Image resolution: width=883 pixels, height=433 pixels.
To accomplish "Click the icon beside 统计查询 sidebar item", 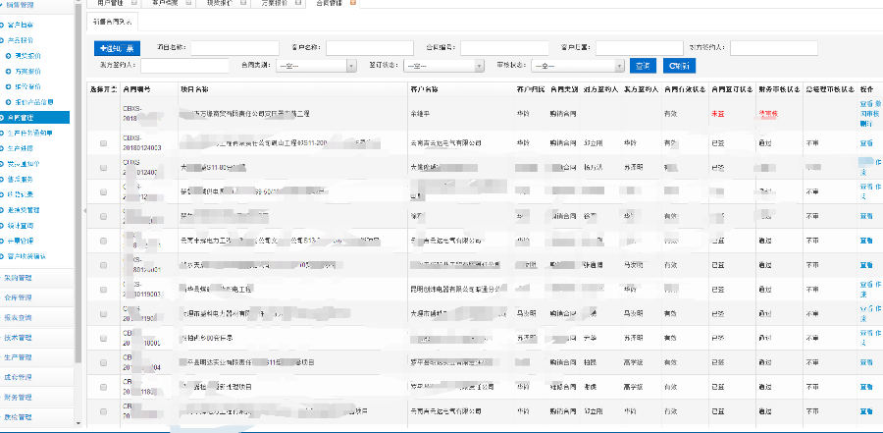I will pos(2,225).
